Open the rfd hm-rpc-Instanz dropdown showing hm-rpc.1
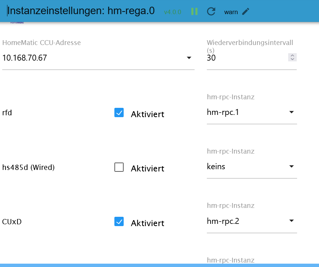 (252, 112)
